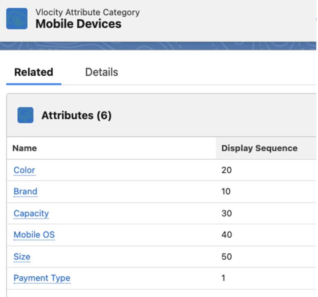Open the Color attribute link
318x297 pixels.
pos(24,170)
